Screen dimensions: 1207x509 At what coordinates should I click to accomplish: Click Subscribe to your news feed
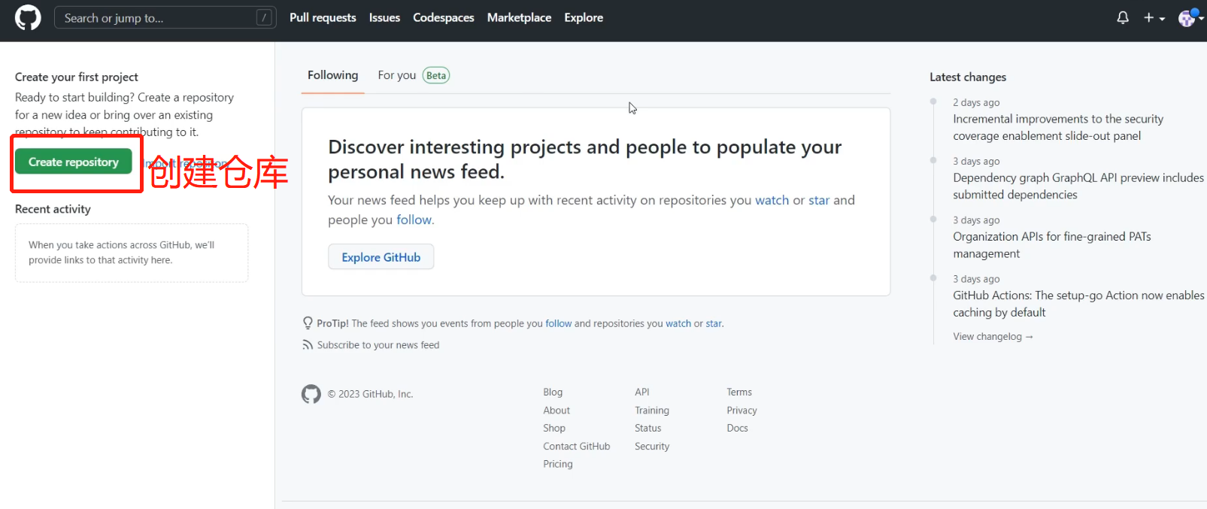coord(378,345)
